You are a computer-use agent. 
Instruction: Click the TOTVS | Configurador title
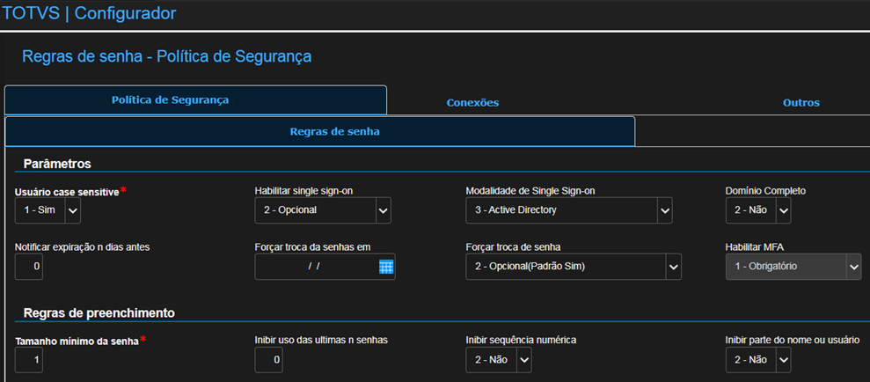[x=90, y=13]
